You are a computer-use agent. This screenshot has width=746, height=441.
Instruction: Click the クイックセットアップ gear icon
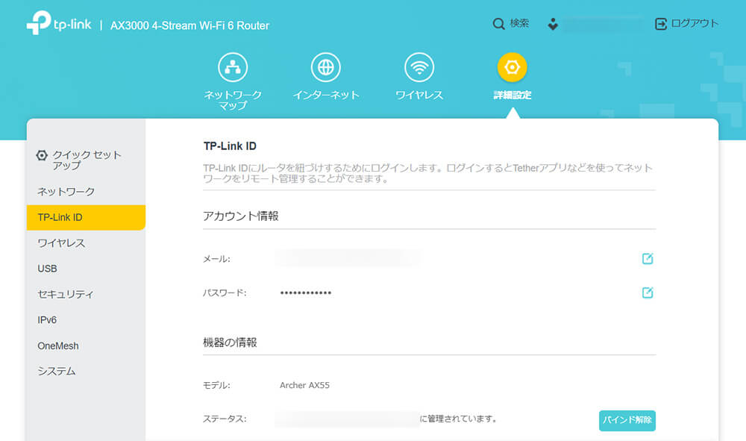42,155
